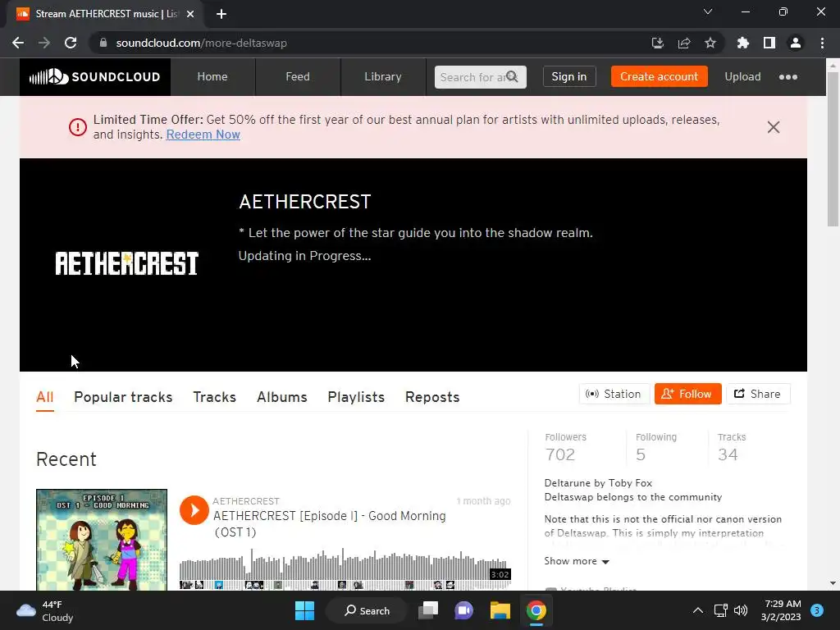The image size is (840, 630).
Task: Click the Redeem Now link
Action: [x=203, y=135]
